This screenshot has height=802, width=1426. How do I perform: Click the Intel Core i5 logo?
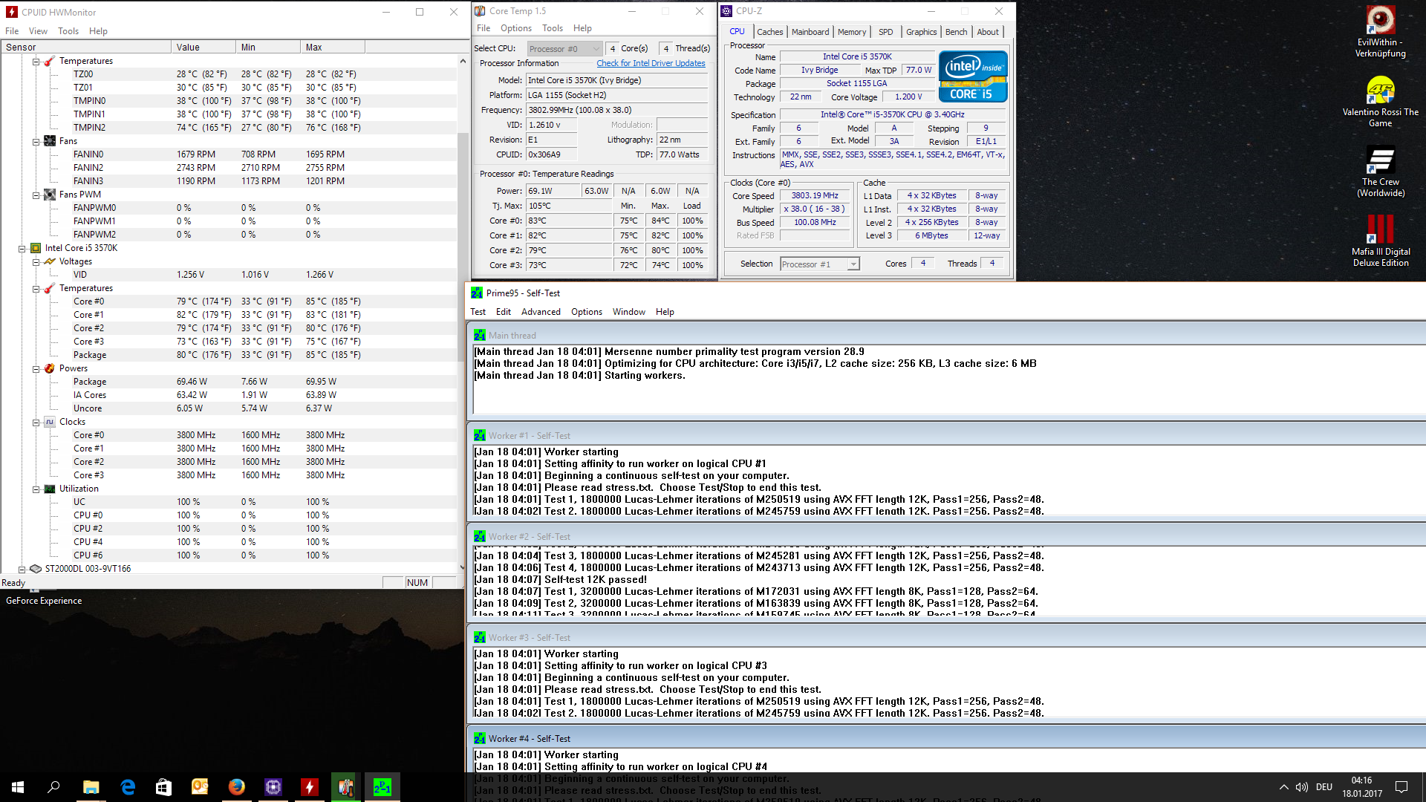(x=973, y=76)
